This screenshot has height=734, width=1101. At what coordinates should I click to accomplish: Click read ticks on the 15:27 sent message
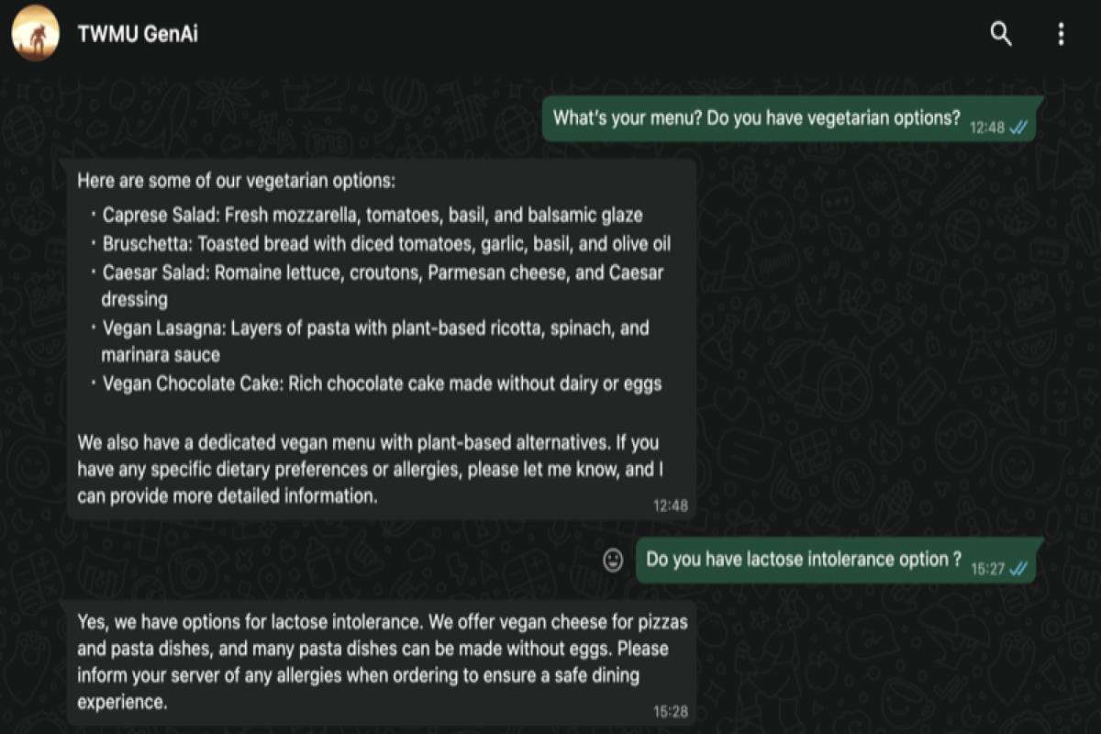pyautogui.click(x=1018, y=569)
